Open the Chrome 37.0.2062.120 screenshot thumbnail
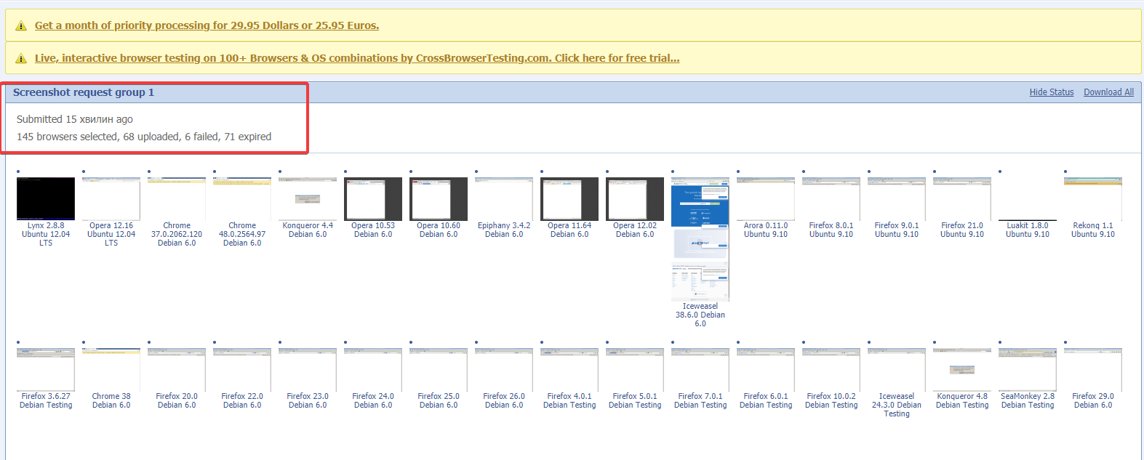The width and height of the screenshot is (1144, 460). coord(177,198)
